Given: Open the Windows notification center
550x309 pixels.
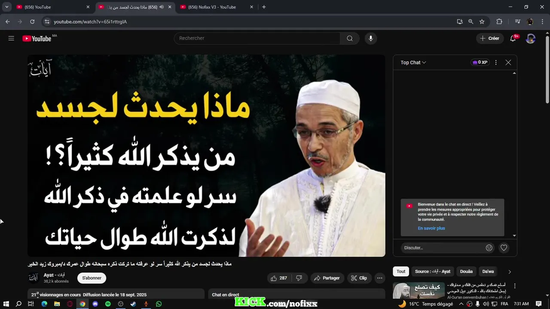Looking at the screenshot, I should coord(539,304).
